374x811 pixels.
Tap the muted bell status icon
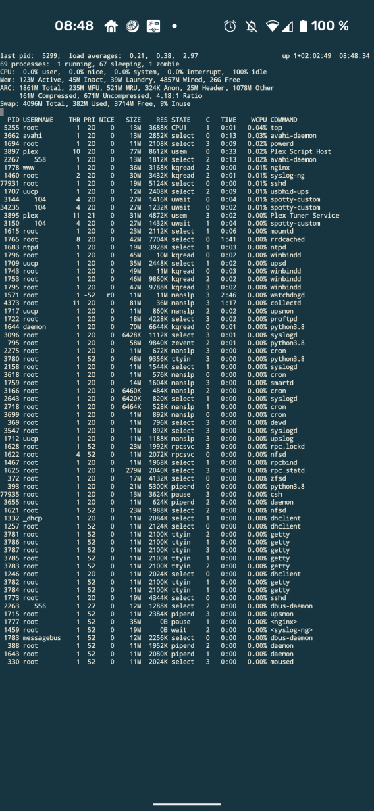pos(251,26)
